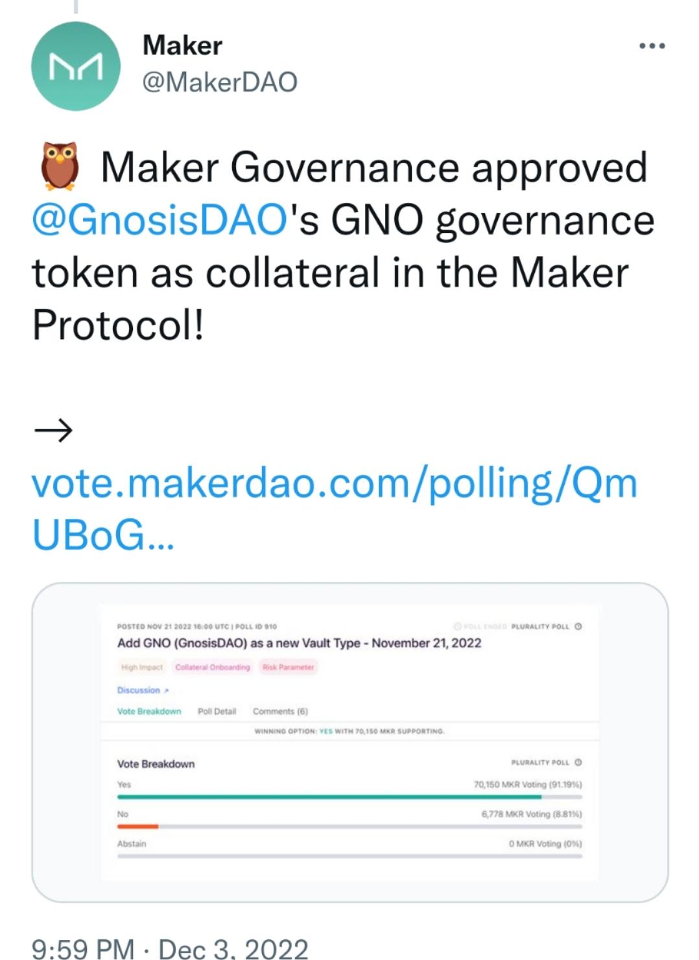Switch to the Poll Detail tab
The width and height of the screenshot is (699, 960).
click(218, 711)
